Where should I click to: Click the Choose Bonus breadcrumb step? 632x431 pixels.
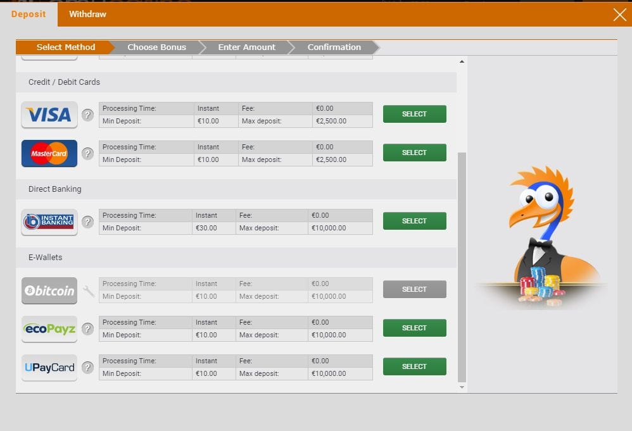tap(156, 47)
